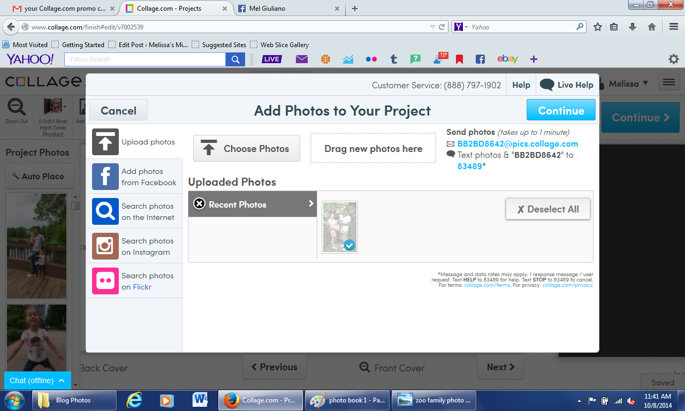Select the Search on Internet magnifier icon
The width and height of the screenshot is (685, 411).
point(105,211)
